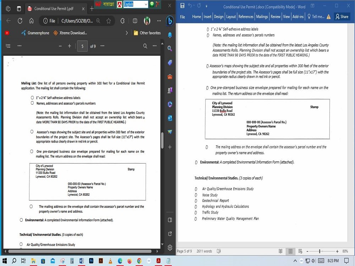Open Edge Settings and more menu
This screenshot has width=355, height=266.
point(159,21)
